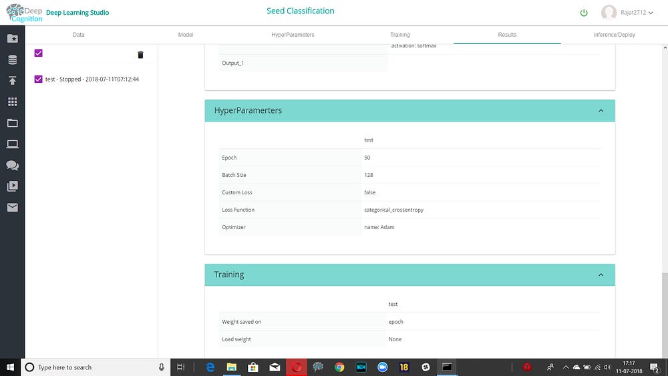Viewport: 668px width, 376px height.
Task: Open Zoom app from taskbar
Action: [383, 367]
